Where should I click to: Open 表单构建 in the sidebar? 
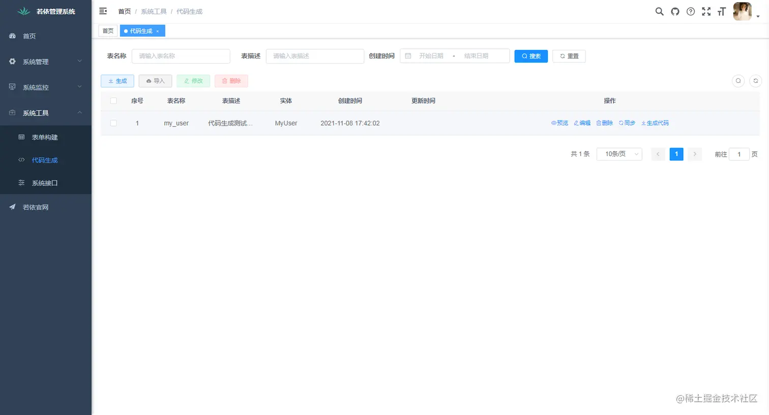point(46,137)
